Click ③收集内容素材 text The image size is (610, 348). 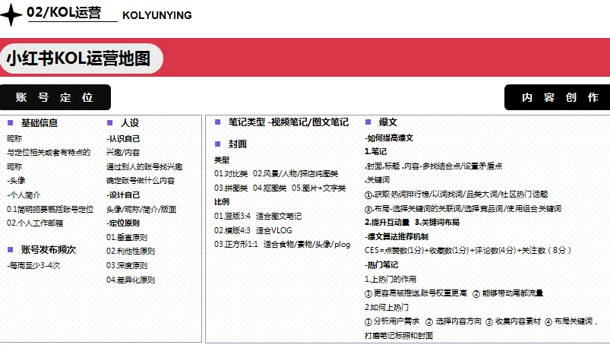click(x=513, y=321)
